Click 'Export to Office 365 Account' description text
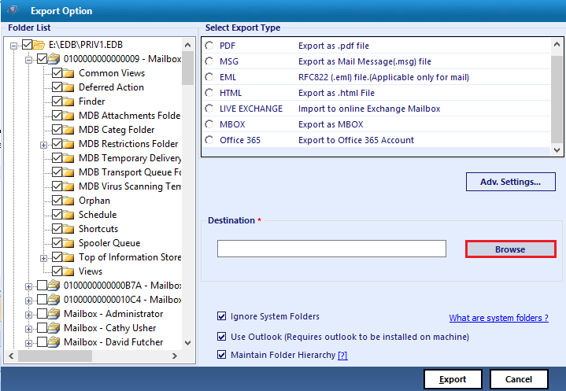This screenshot has height=391, width=566. coord(356,140)
